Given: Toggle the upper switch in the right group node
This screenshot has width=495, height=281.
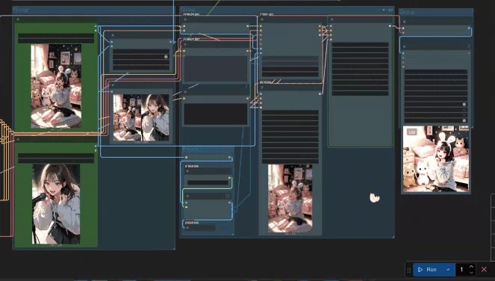Looking at the screenshot, I should click(464, 105).
